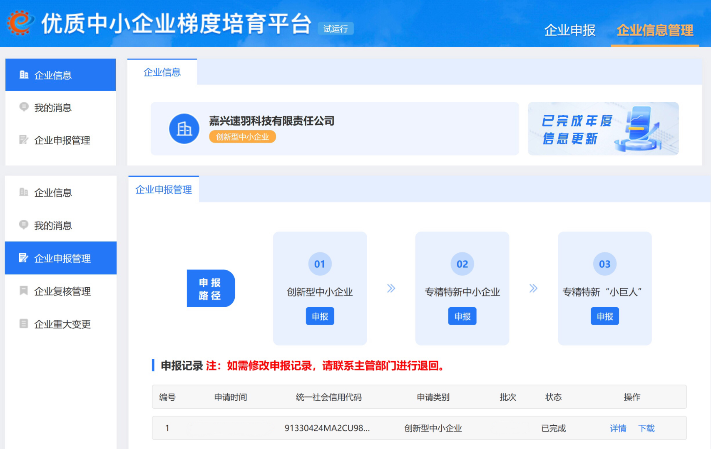
Task: Click edit icon beside upper 企业申报管理
Action: coord(24,140)
